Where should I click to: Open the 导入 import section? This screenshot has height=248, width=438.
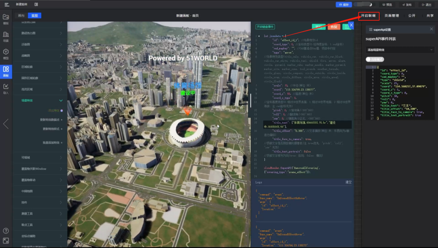6,89
